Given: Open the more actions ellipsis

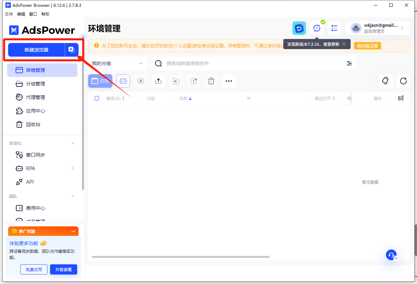Looking at the screenshot, I should tap(229, 81).
